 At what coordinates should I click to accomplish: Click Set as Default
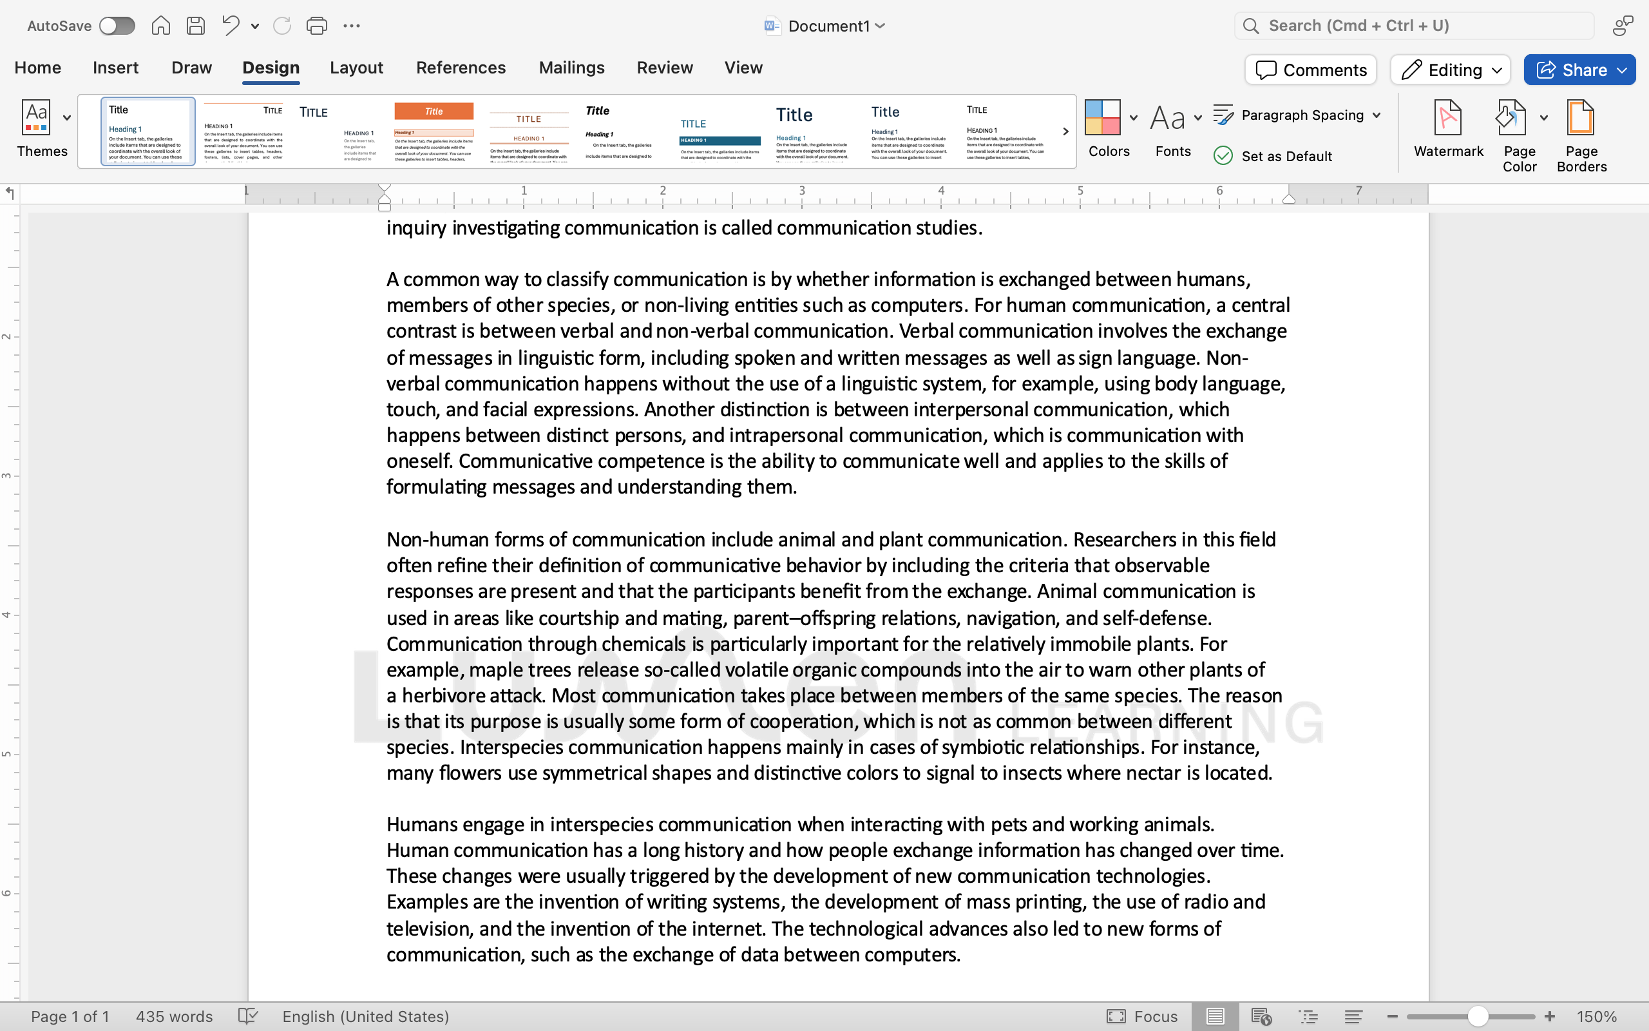pos(1273,156)
